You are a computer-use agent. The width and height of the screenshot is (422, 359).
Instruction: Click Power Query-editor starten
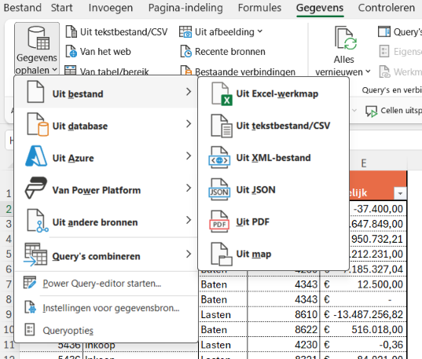click(106, 284)
